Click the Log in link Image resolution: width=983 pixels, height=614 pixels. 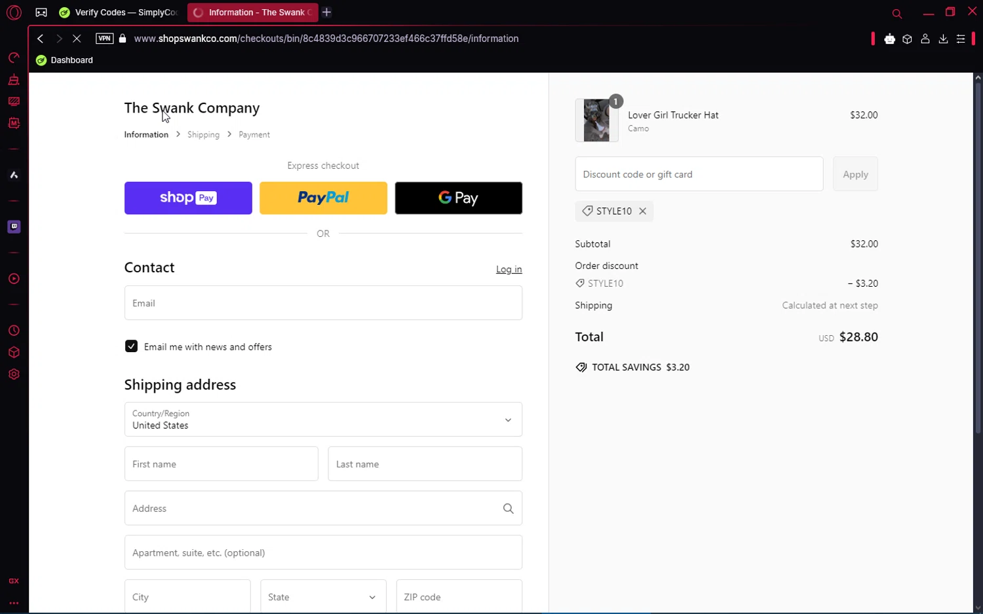coord(509,269)
